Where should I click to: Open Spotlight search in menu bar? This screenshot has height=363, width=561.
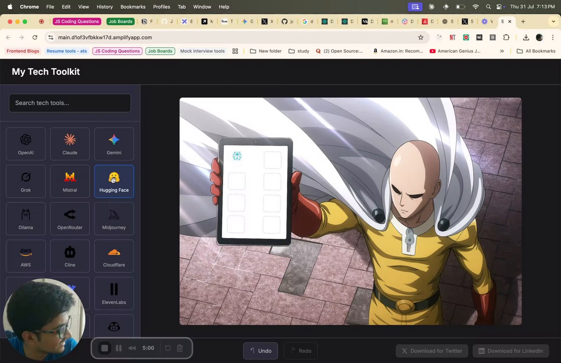[488, 7]
